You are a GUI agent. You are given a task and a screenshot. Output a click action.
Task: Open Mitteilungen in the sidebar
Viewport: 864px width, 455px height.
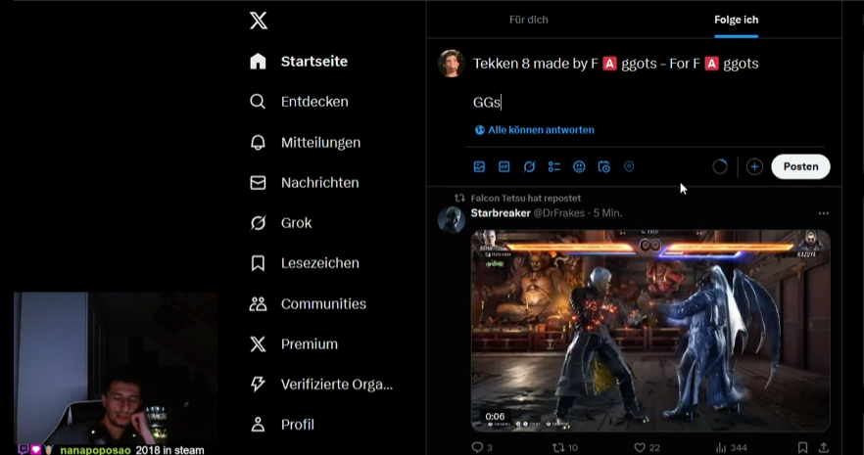tap(306, 143)
